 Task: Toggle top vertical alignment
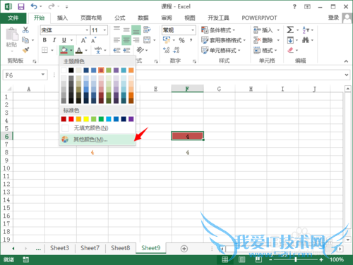116,29
